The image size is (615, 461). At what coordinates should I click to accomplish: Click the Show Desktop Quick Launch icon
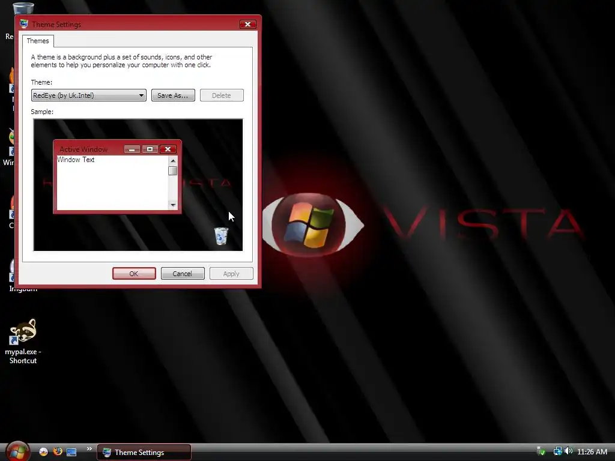click(71, 452)
